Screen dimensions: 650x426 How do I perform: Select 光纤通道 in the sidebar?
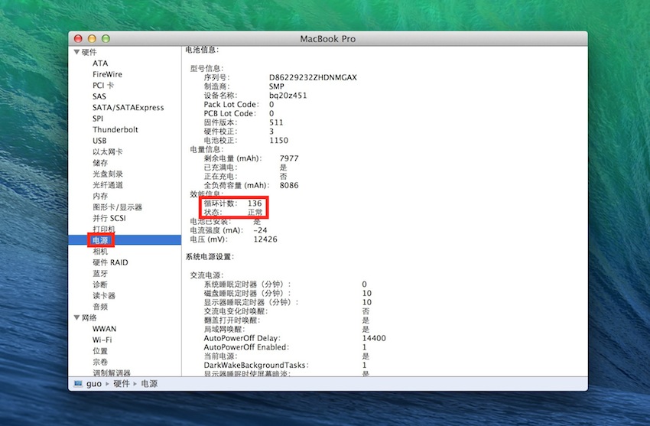coord(108,185)
